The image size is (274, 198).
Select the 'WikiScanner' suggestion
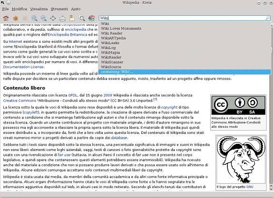point(185,62)
